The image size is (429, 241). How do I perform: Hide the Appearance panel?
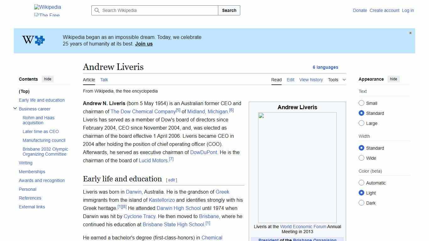click(x=394, y=79)
